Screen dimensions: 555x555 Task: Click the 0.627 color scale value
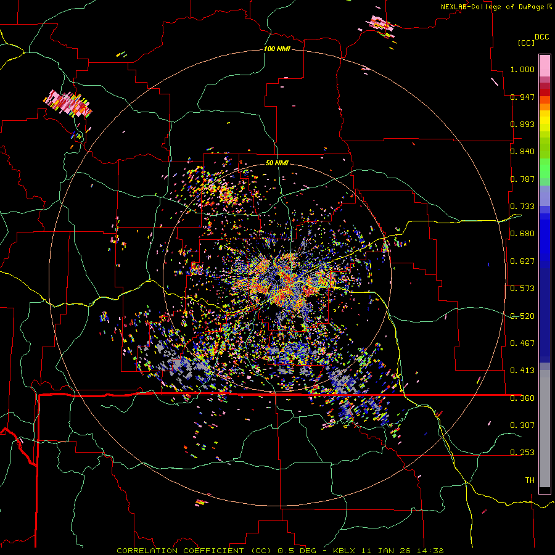pos(522,261)
